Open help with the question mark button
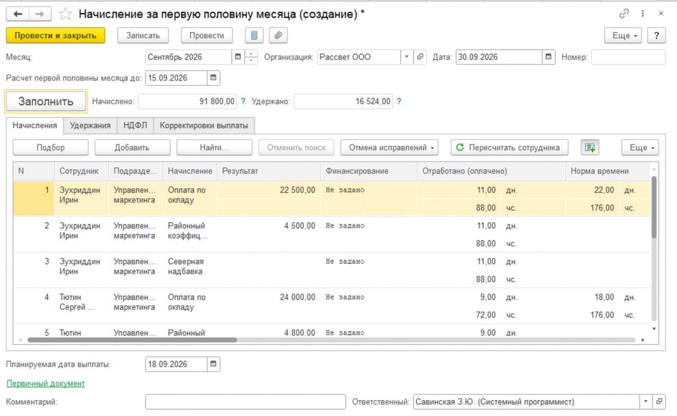 [656, 36]
